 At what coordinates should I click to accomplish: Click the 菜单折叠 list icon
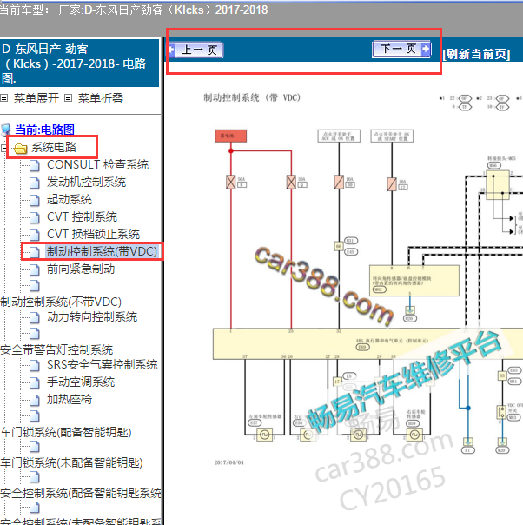(69, 97)
